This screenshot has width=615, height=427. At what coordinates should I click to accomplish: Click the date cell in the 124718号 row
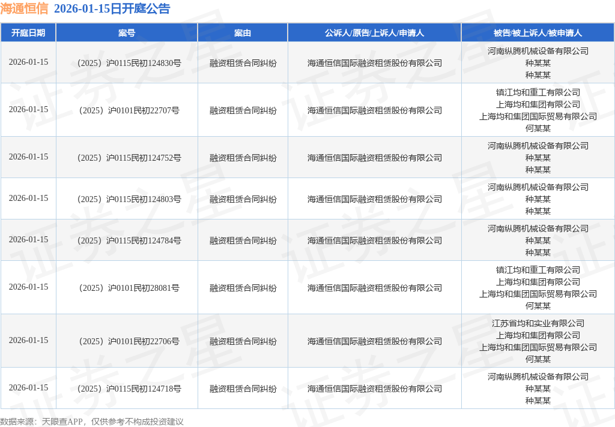[28, 387]
